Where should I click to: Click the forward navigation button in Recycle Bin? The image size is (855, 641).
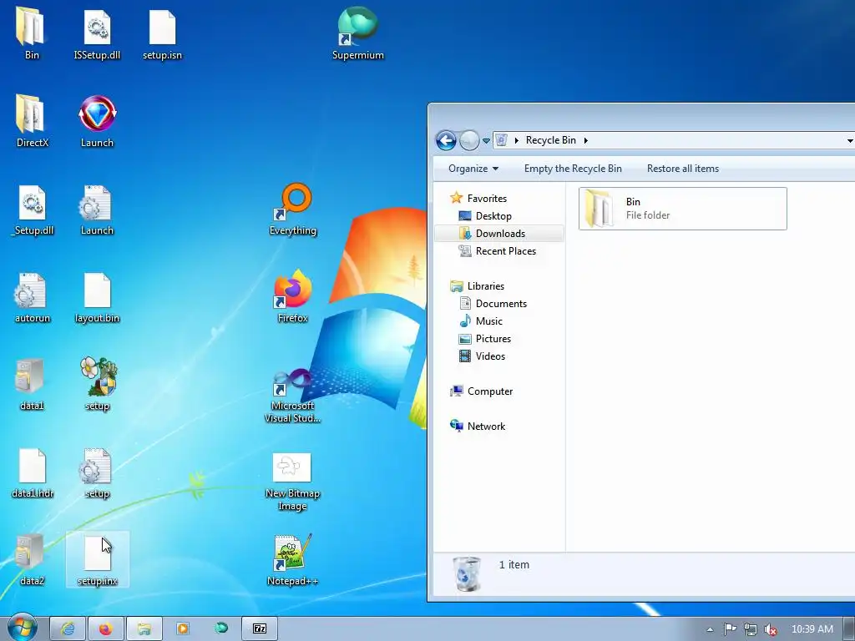469,140
